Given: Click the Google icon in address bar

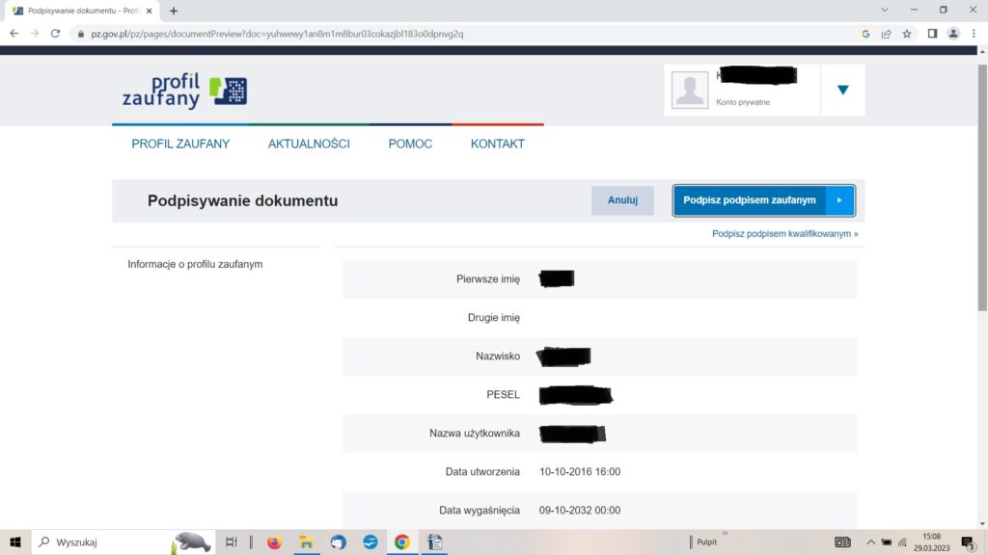Looking at the screenshot, I should pyautogui.click(x=865, y=34).
